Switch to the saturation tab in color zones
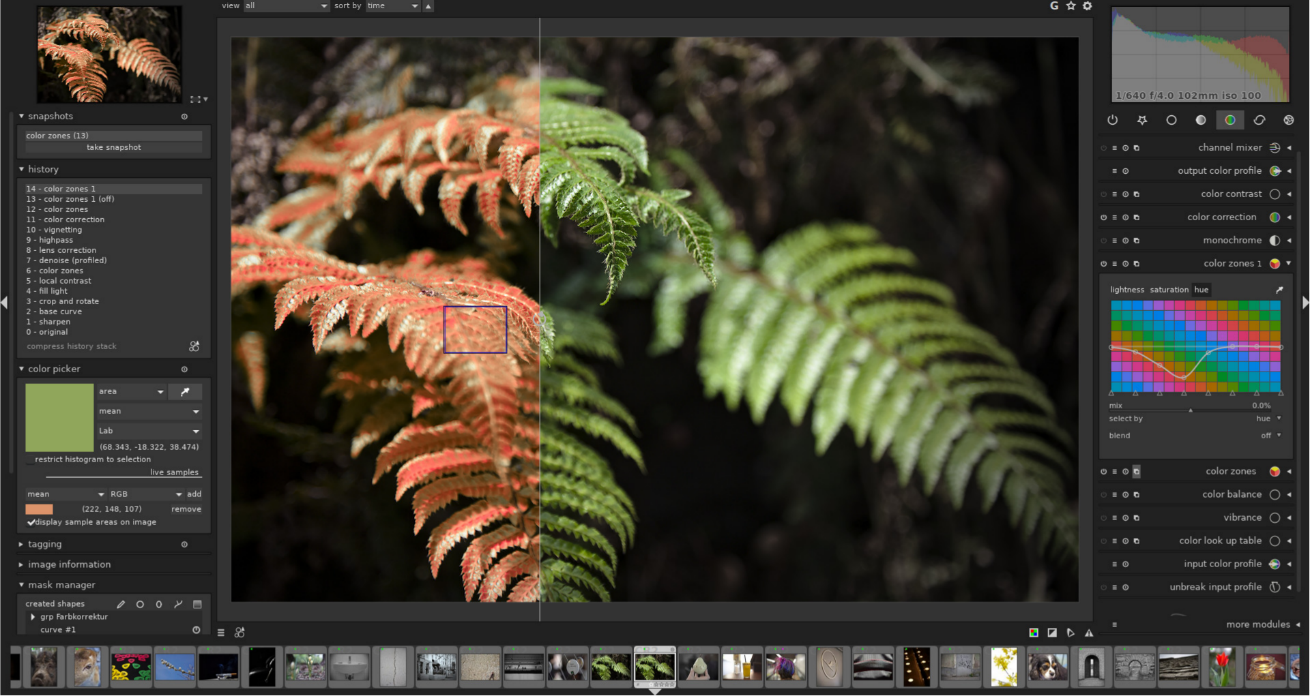 coord(1169,290)
